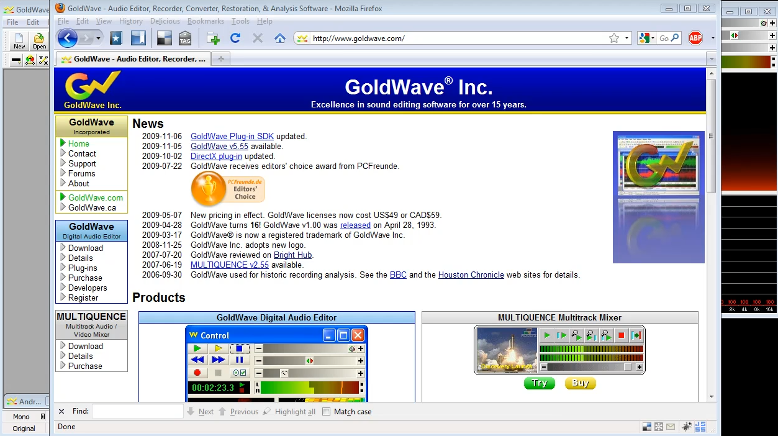Image resolution: width=778 pixels, height=436 pixels.
Task: Click Plug-ins in Digital Audio Editor sidebar
Action: pos(83,268)
